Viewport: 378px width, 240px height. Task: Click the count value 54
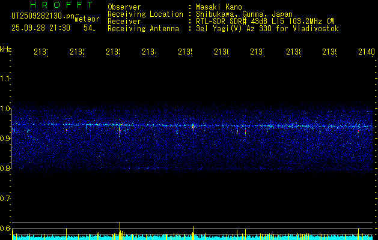click(x=90, y=28)
